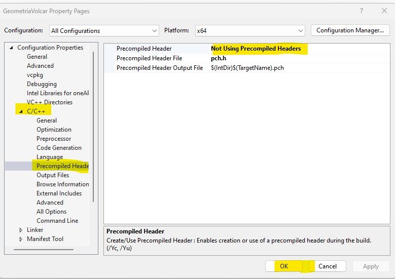Click the Precompiled Header File property name

pos(149,58)
